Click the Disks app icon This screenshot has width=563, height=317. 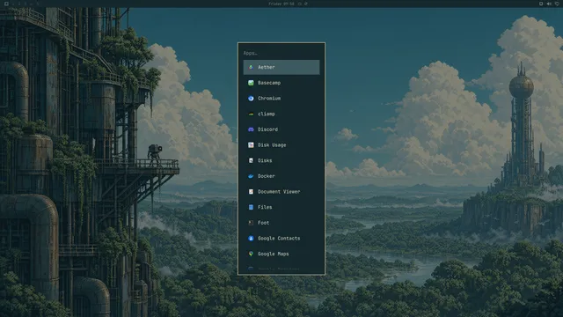pyautogui.click(x=251, y=160)
